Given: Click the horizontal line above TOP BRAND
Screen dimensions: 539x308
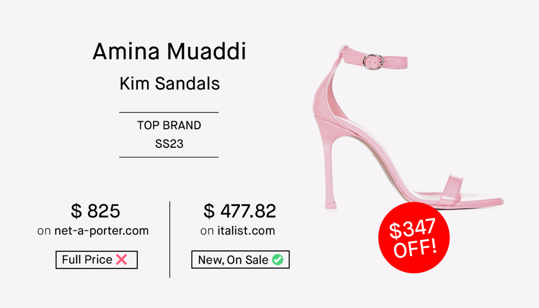Looking at the screenshot, I should pyautogui.click(x=169, y=113).
